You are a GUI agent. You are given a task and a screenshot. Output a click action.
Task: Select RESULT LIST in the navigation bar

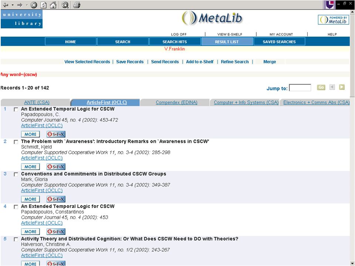(227, 42)
